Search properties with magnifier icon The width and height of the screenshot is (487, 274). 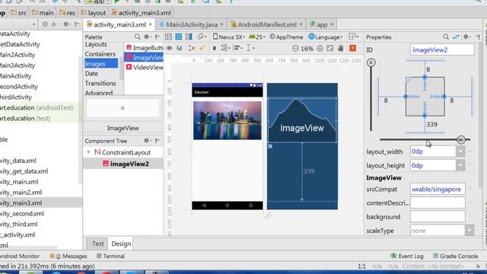click(446, 37)
